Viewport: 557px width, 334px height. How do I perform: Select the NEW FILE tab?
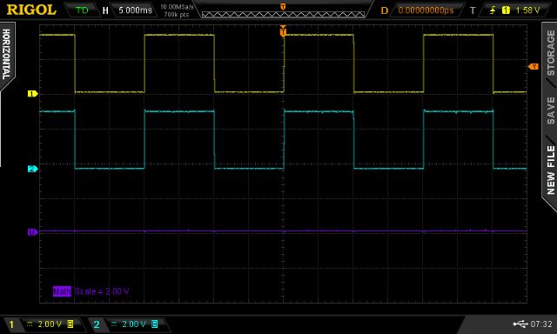coord(550,170)
